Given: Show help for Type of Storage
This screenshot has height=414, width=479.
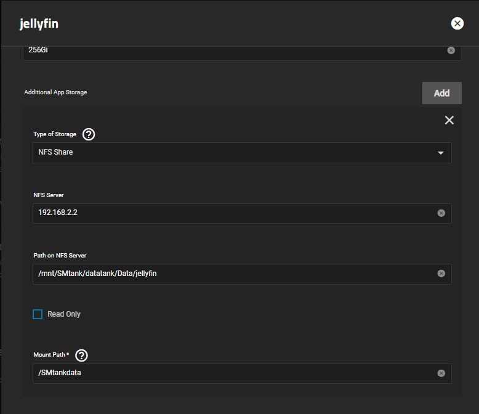Looking at the screenshot, I should (89, 134).
